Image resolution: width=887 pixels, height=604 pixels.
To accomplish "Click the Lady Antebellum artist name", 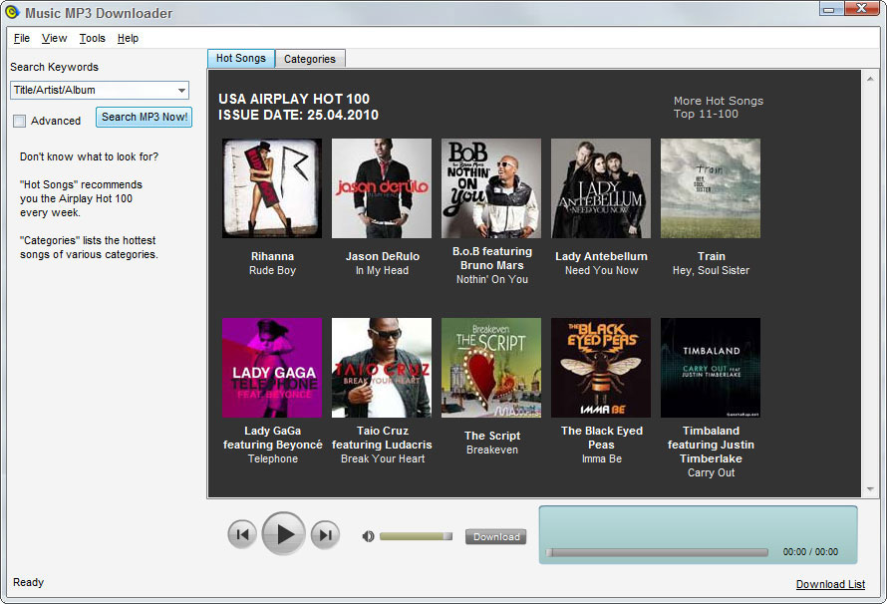I will pos(601,256).
